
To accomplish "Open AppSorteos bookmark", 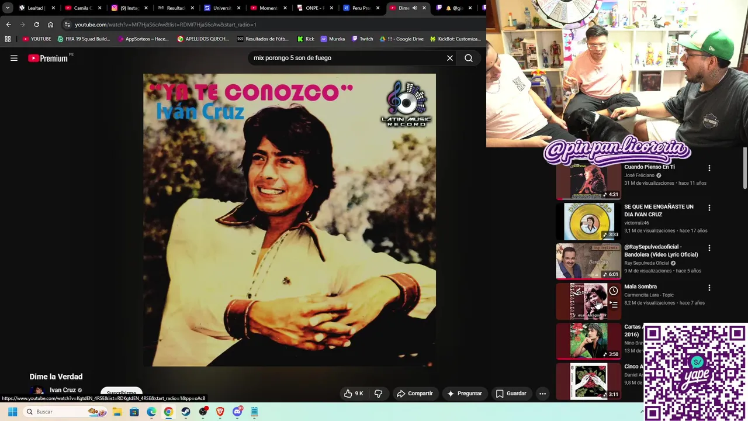I will (x=143, y=39).
